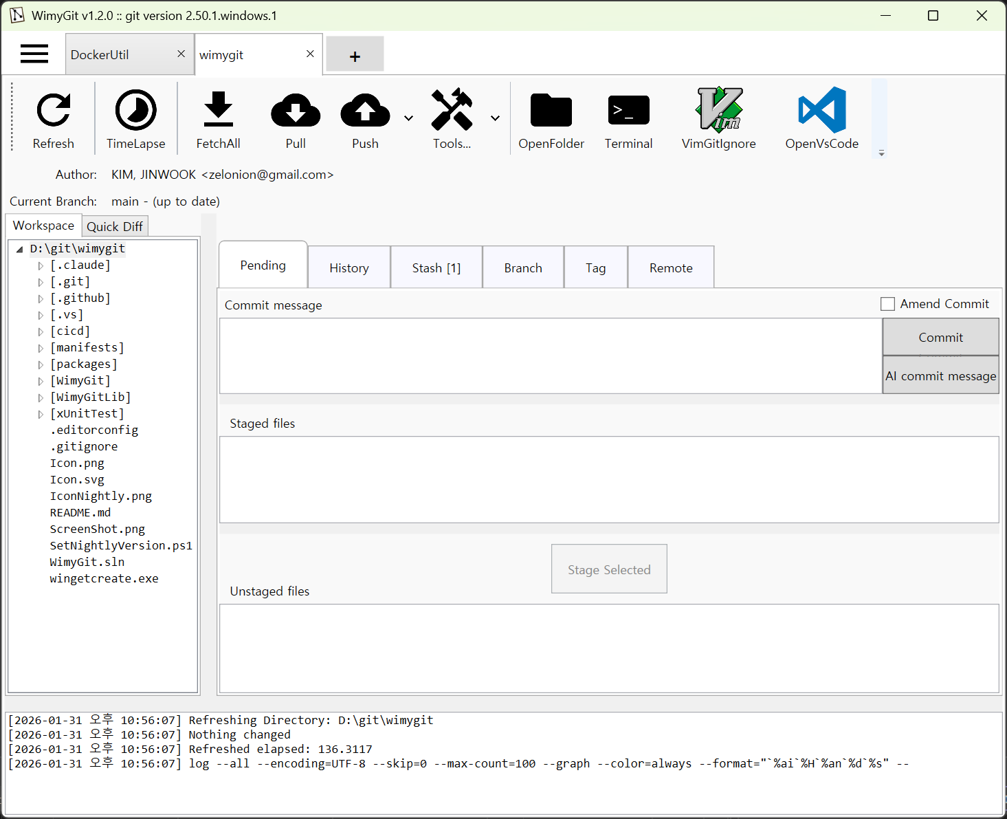
Task: Expand the [xUnitTest] folder
Action: point(41,414)
